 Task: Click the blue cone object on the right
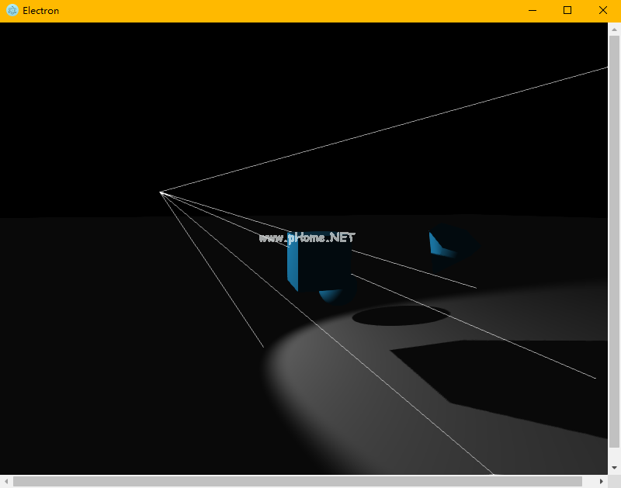(x=453, y=247)
